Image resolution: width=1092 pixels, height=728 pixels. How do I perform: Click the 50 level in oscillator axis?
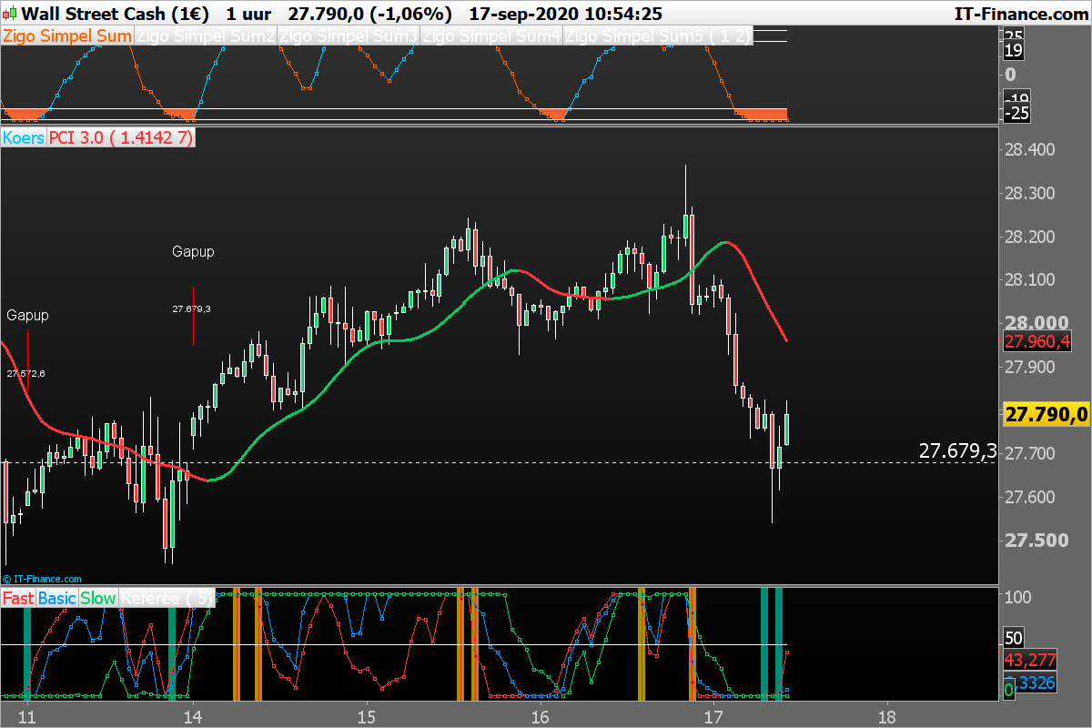click(1016, 638)
